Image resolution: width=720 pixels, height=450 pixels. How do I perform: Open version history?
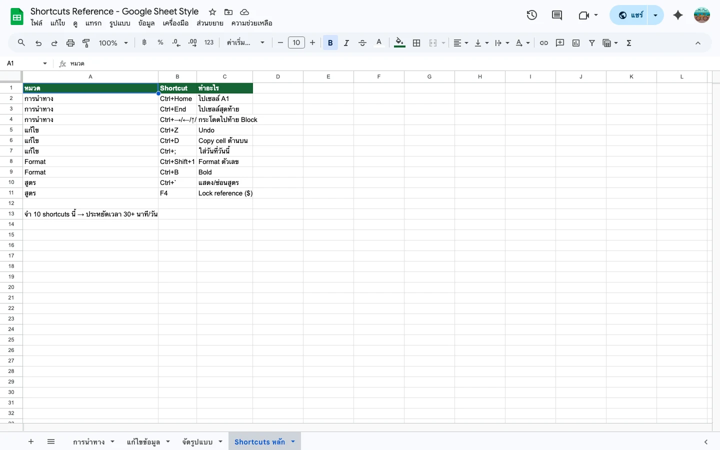point(532,15)
